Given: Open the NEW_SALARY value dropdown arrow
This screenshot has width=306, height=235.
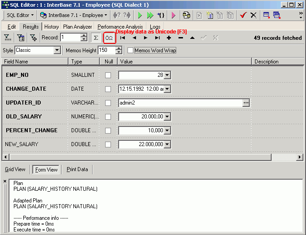Looking at the screenshot, I should pyautogui.click(x=167, y=144).
